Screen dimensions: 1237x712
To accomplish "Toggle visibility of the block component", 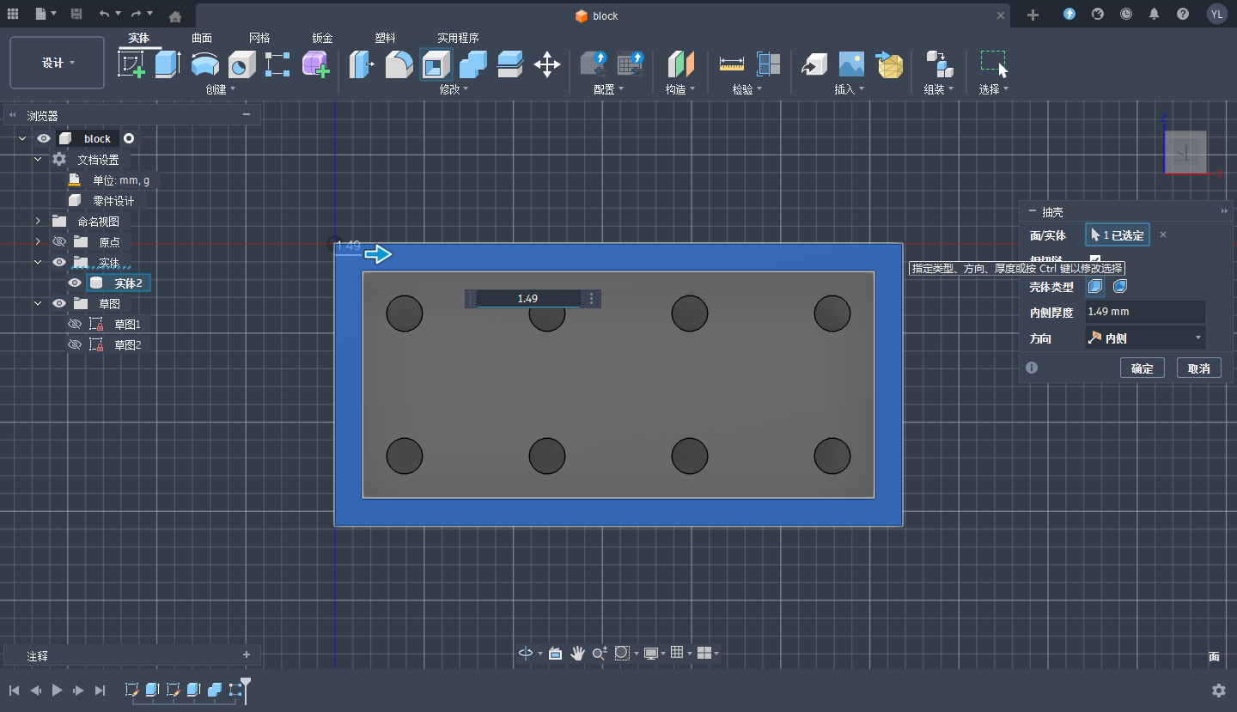I will point(44,138).
